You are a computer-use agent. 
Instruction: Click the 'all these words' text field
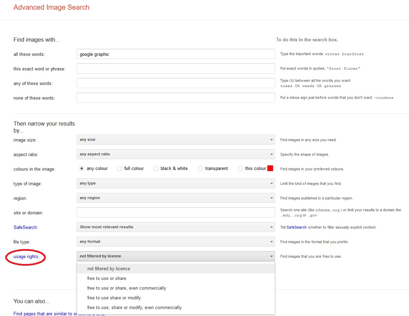tap(176, 54)
